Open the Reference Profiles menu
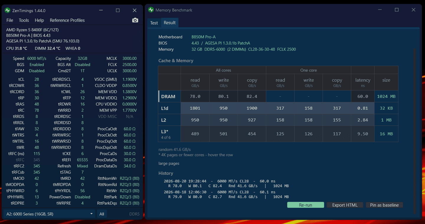 pyautogui.click(x=67, y=20)
